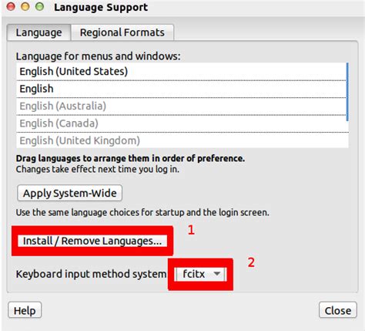Open the fcitx keyboard input method dropdown
365x331 pixels.
200,274
